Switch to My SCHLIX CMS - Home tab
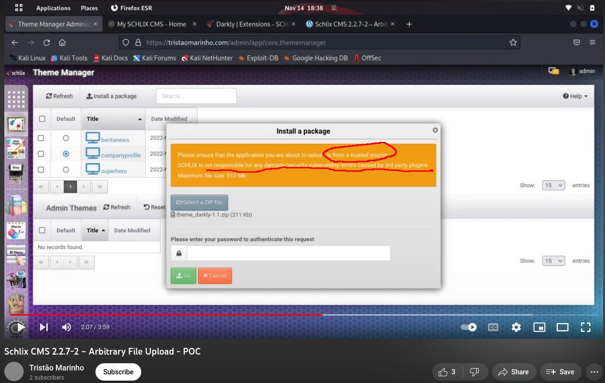This screenshot has width=605, height=383. click(151, 24)
